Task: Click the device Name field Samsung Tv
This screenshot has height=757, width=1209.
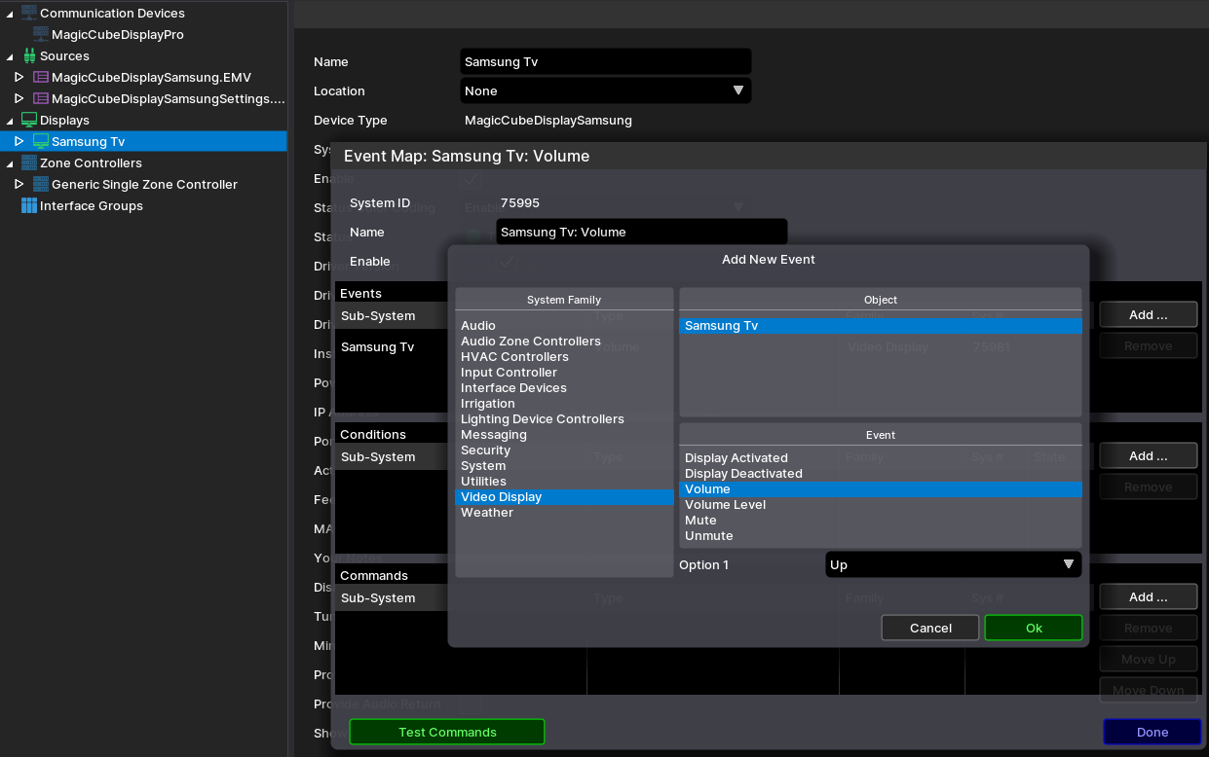Action: pyautogui.click(x=606, y=61)
